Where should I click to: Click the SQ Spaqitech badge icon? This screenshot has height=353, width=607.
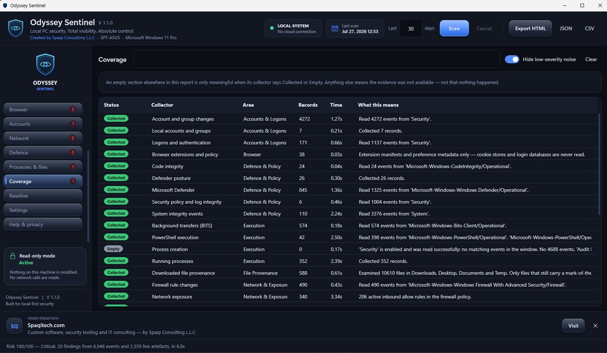[14, 326]
